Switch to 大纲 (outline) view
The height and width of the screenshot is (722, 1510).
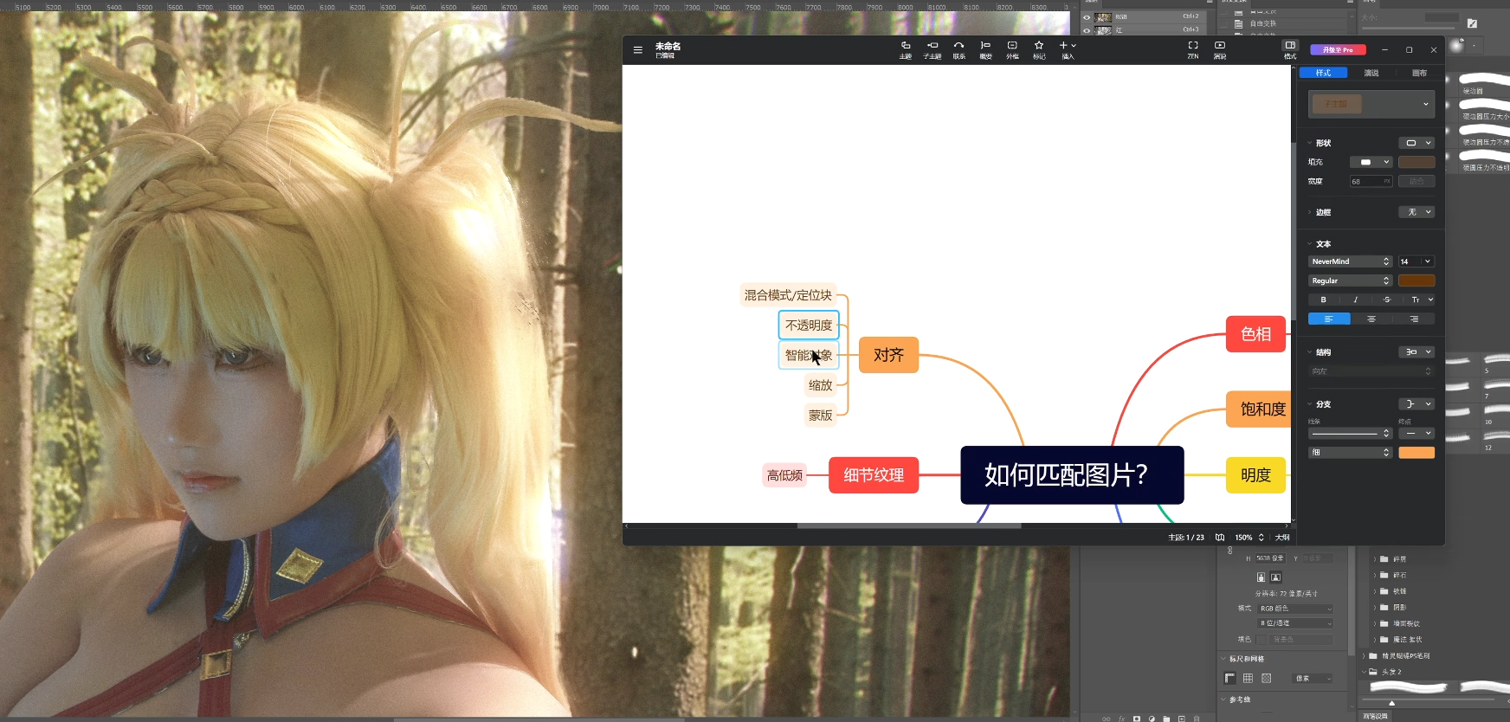coord(1282,538)
